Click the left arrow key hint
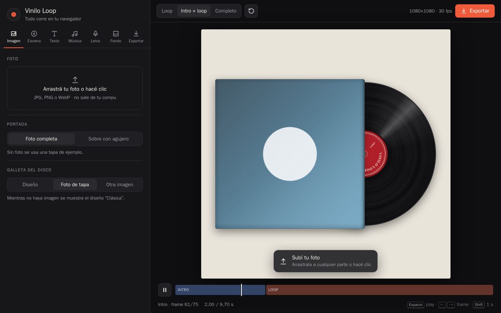 (442, 305)
